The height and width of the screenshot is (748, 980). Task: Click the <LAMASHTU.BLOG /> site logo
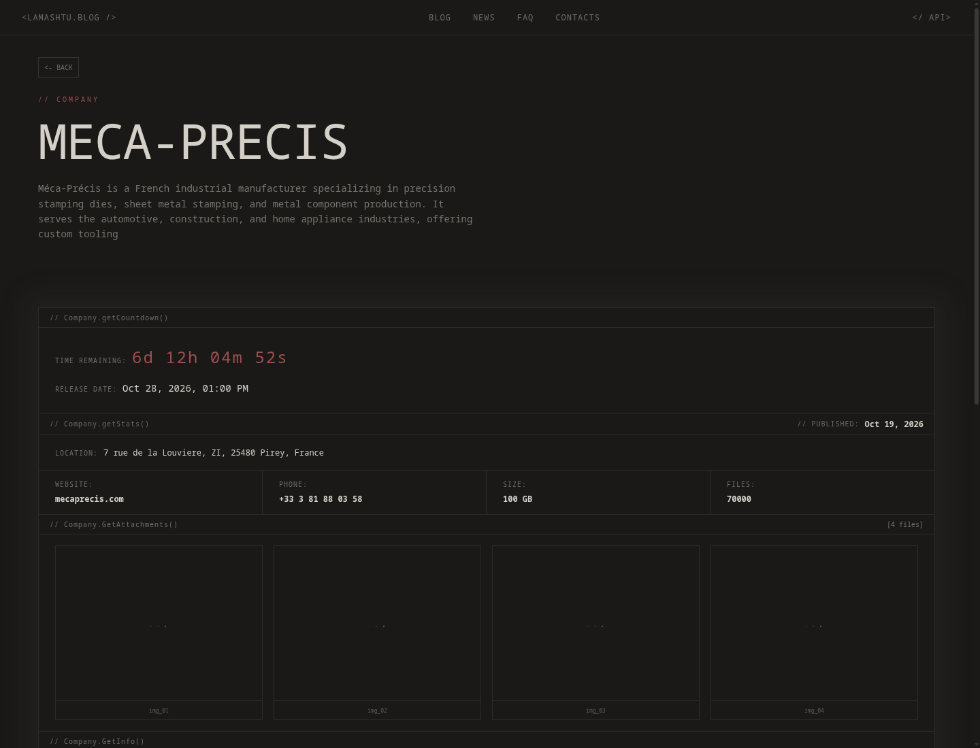pyautogui.click(x=69, y=18)
